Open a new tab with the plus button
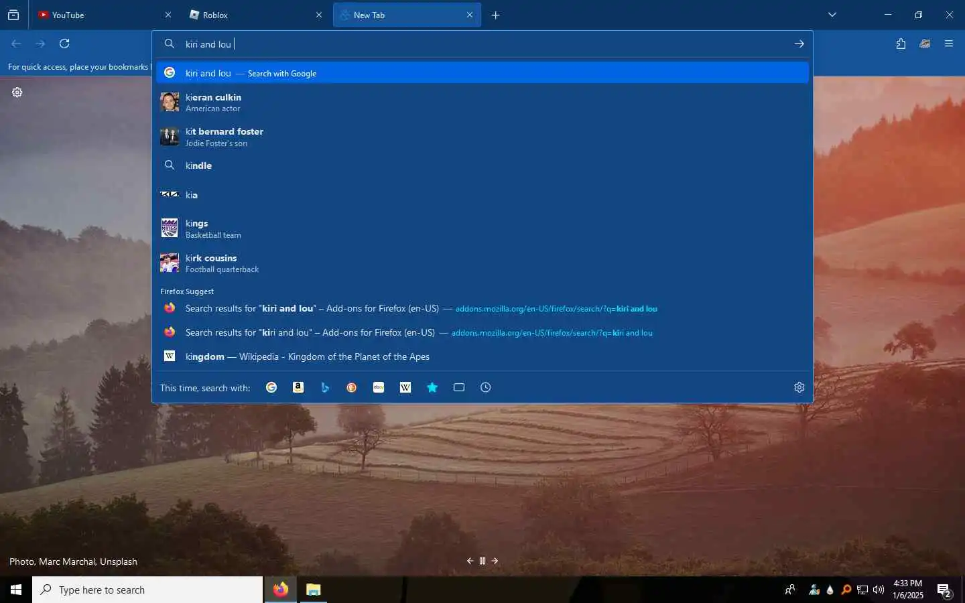965x603 pixels. (495, 15)
